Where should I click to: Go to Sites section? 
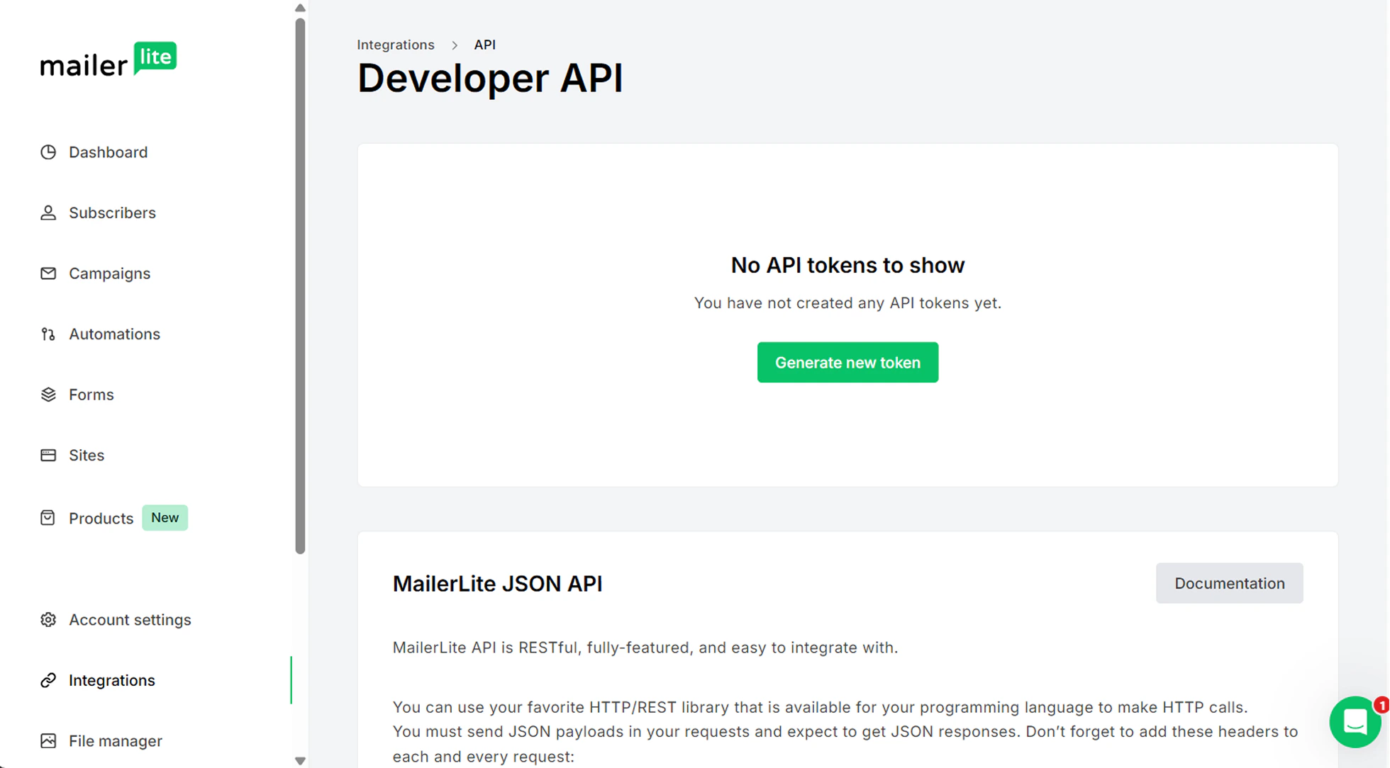coord(87,455)
